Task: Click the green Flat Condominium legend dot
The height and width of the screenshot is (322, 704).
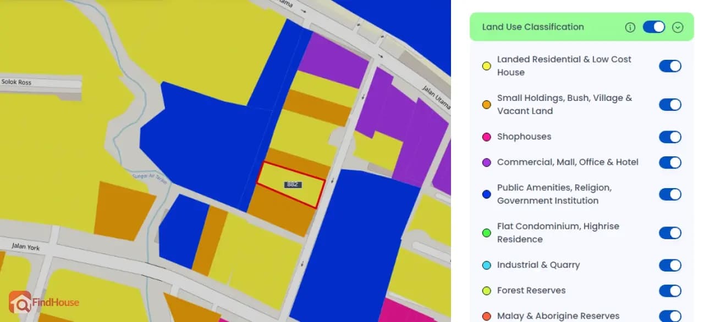Action: (486, 233)
